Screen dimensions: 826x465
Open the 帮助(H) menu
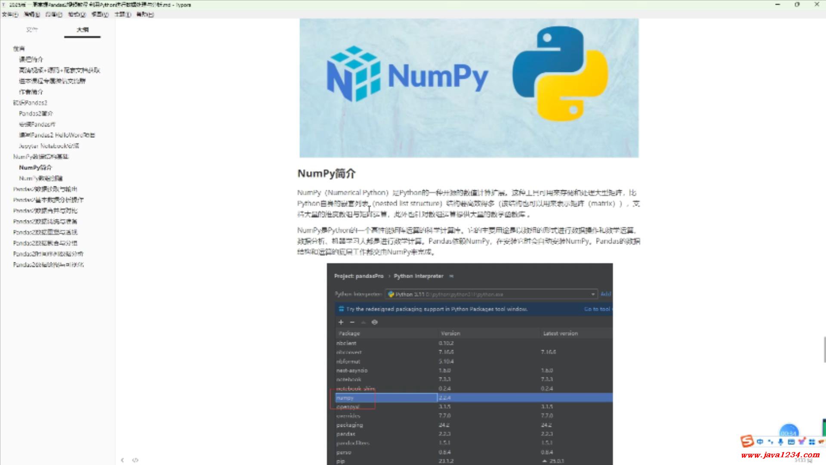point(145,14)
